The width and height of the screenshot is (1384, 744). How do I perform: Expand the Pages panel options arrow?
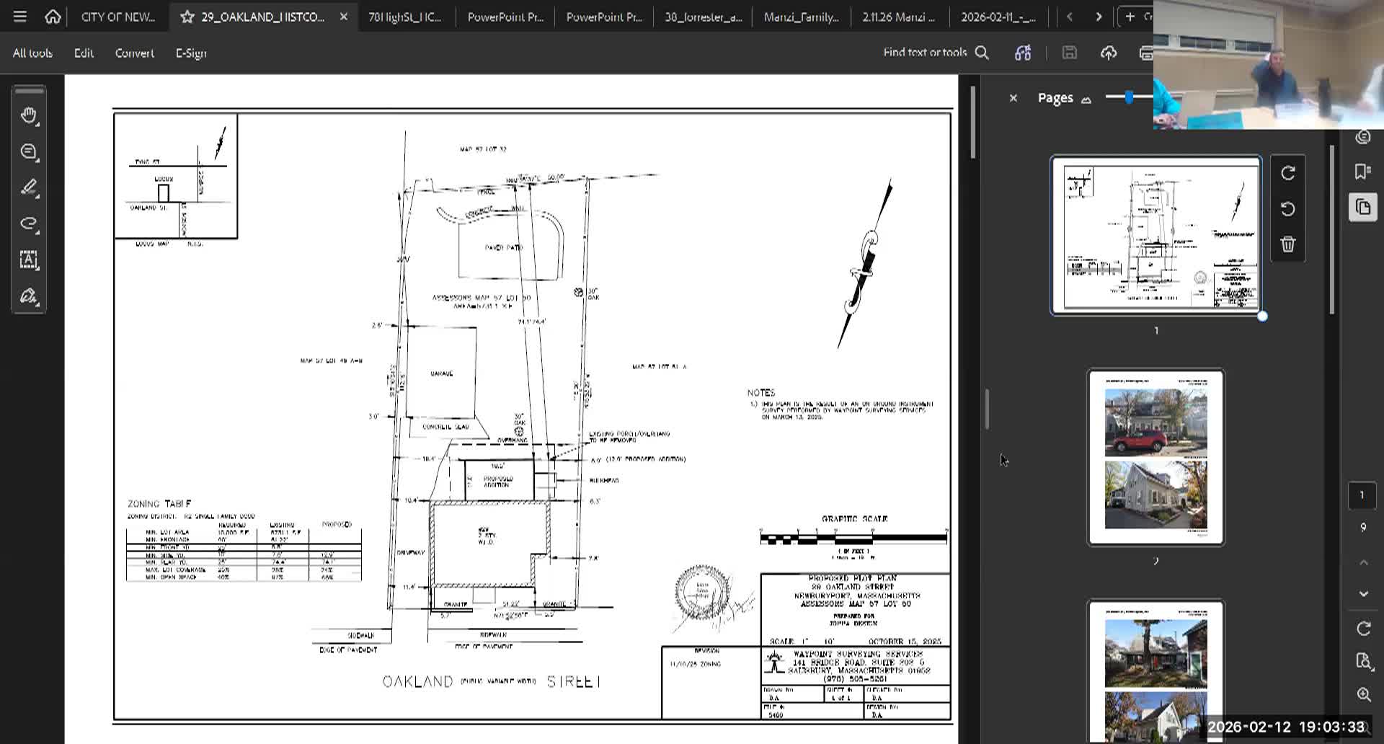coord(1086,99)
